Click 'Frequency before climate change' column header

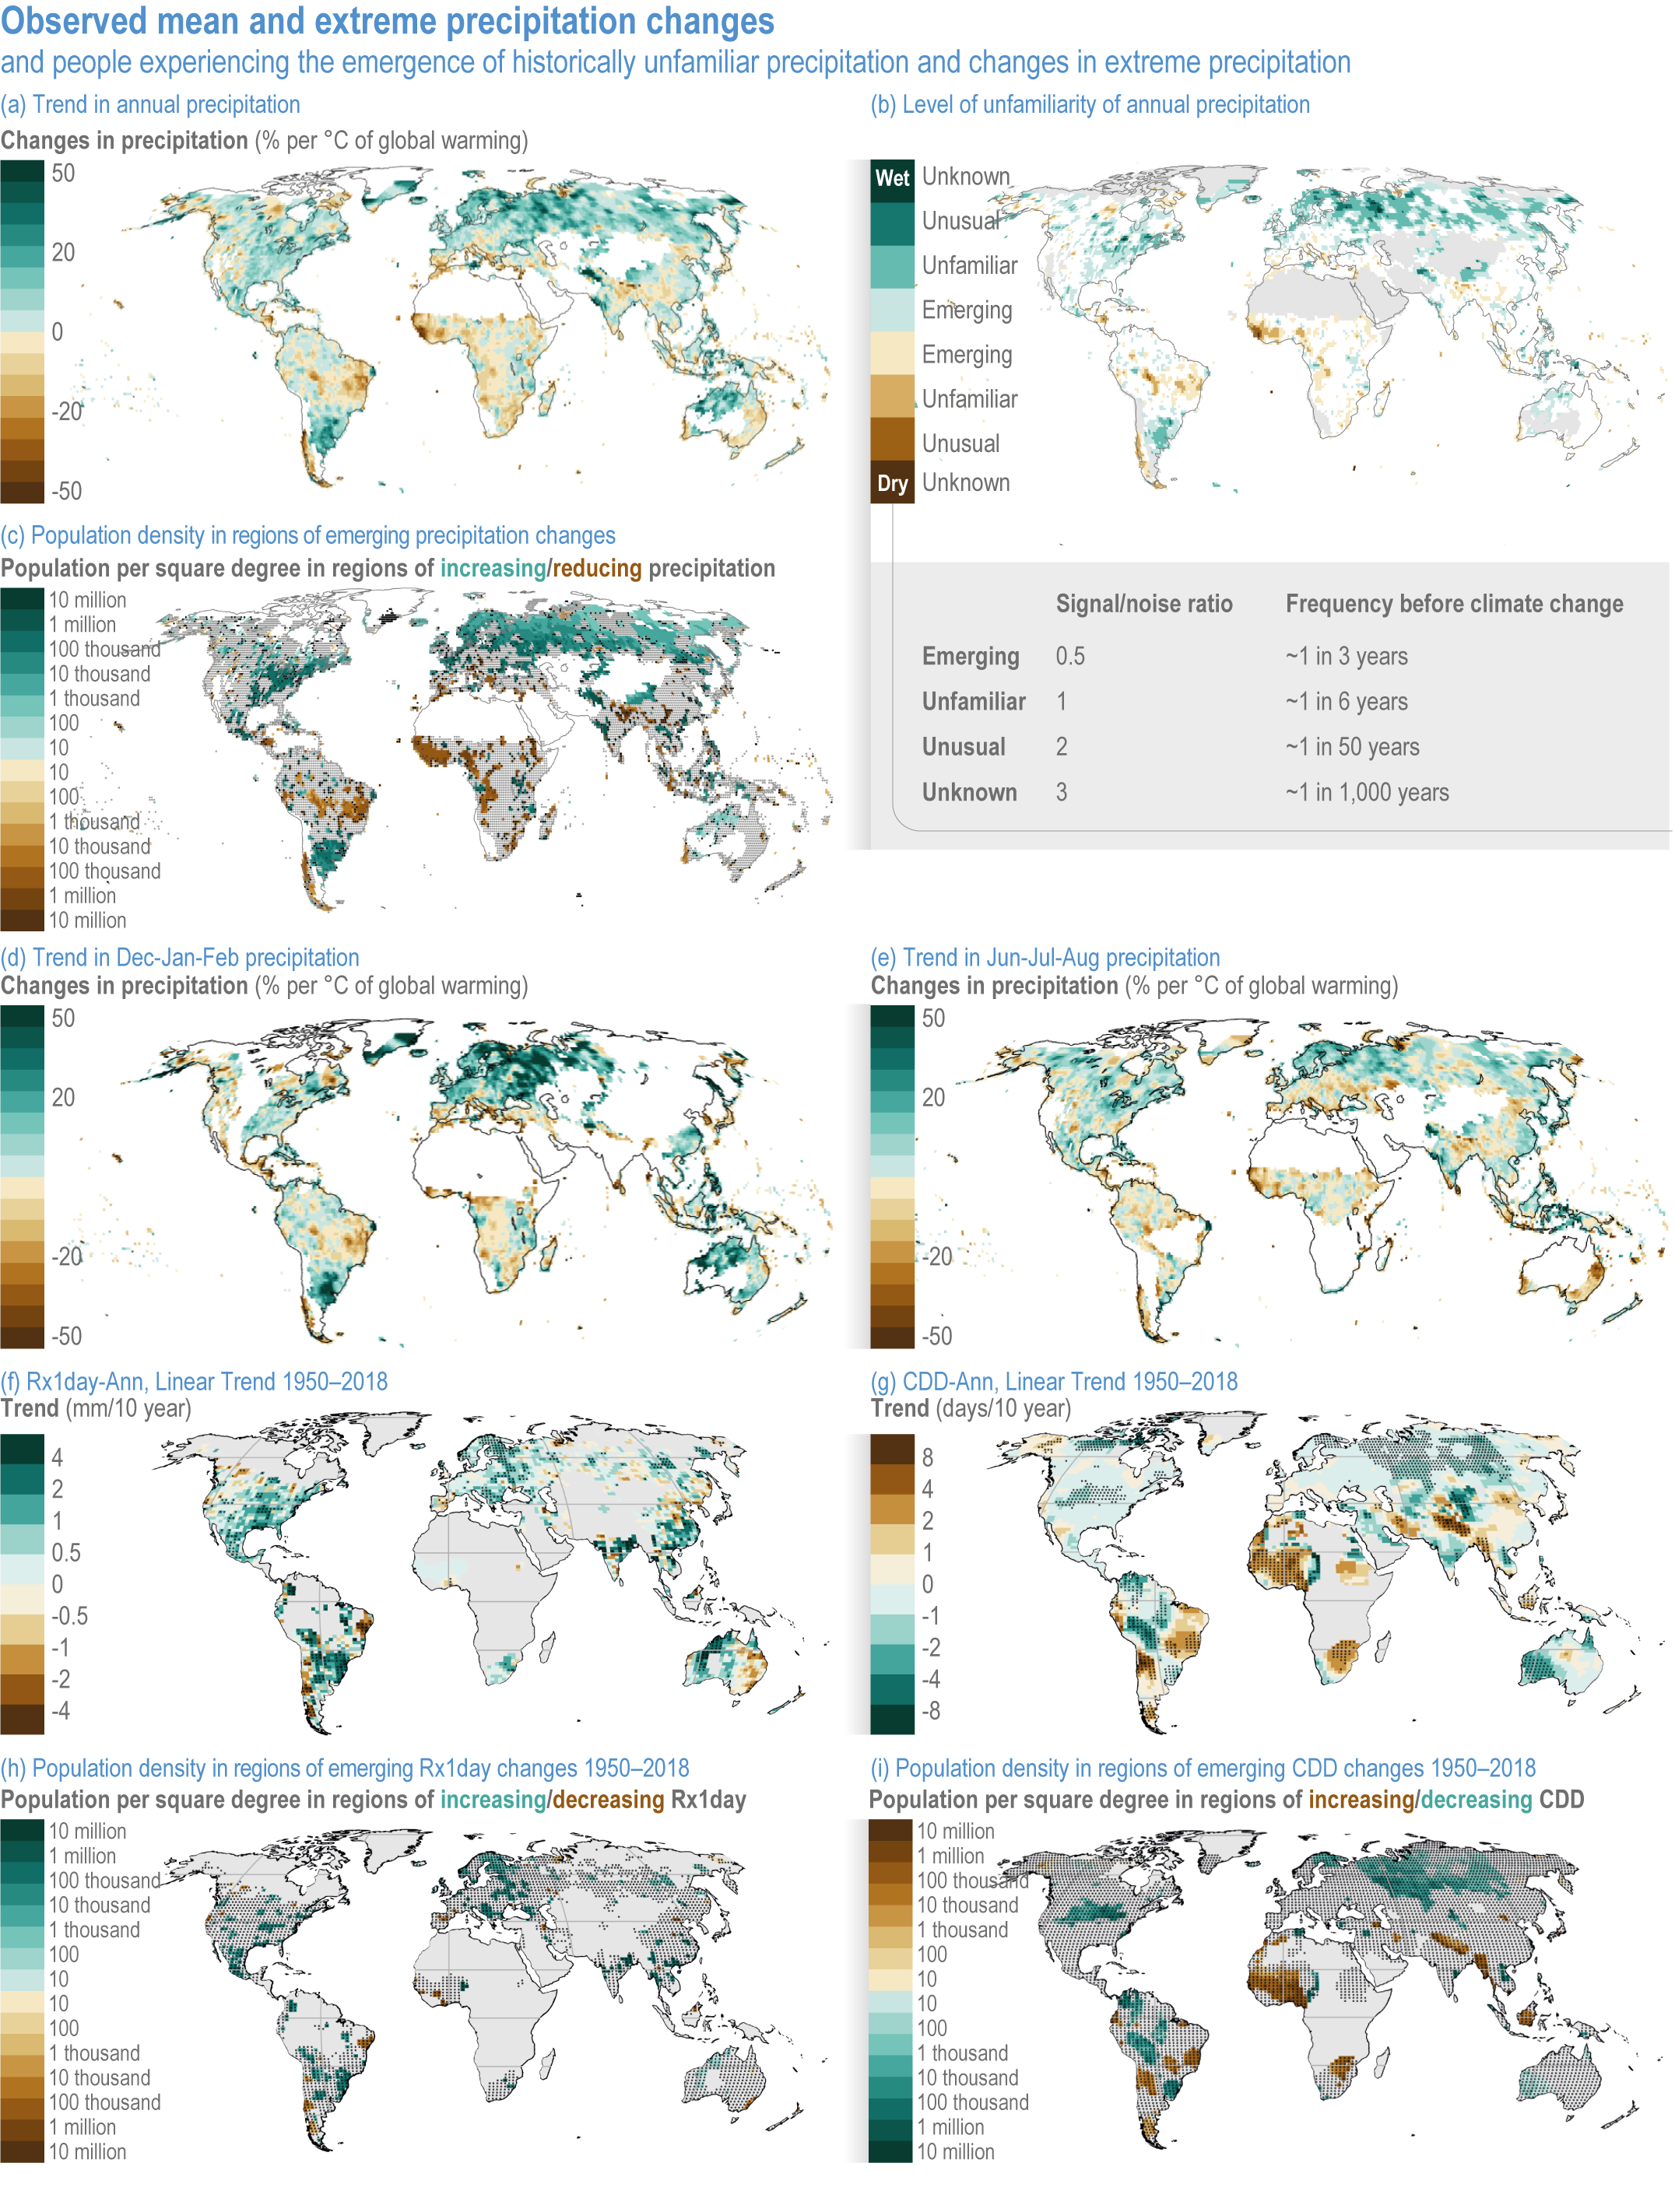click(x=1454, y=604)
